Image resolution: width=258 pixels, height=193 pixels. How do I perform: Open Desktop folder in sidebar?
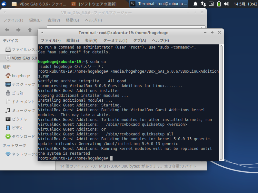20,84
